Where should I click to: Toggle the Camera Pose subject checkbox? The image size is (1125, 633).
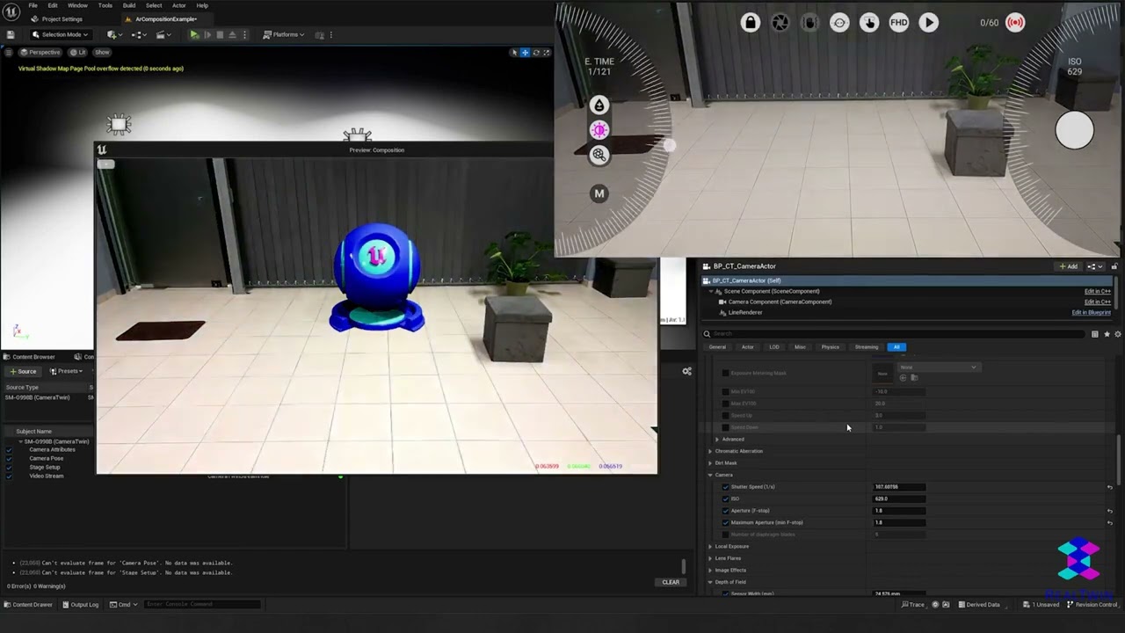tap(9, 458)
